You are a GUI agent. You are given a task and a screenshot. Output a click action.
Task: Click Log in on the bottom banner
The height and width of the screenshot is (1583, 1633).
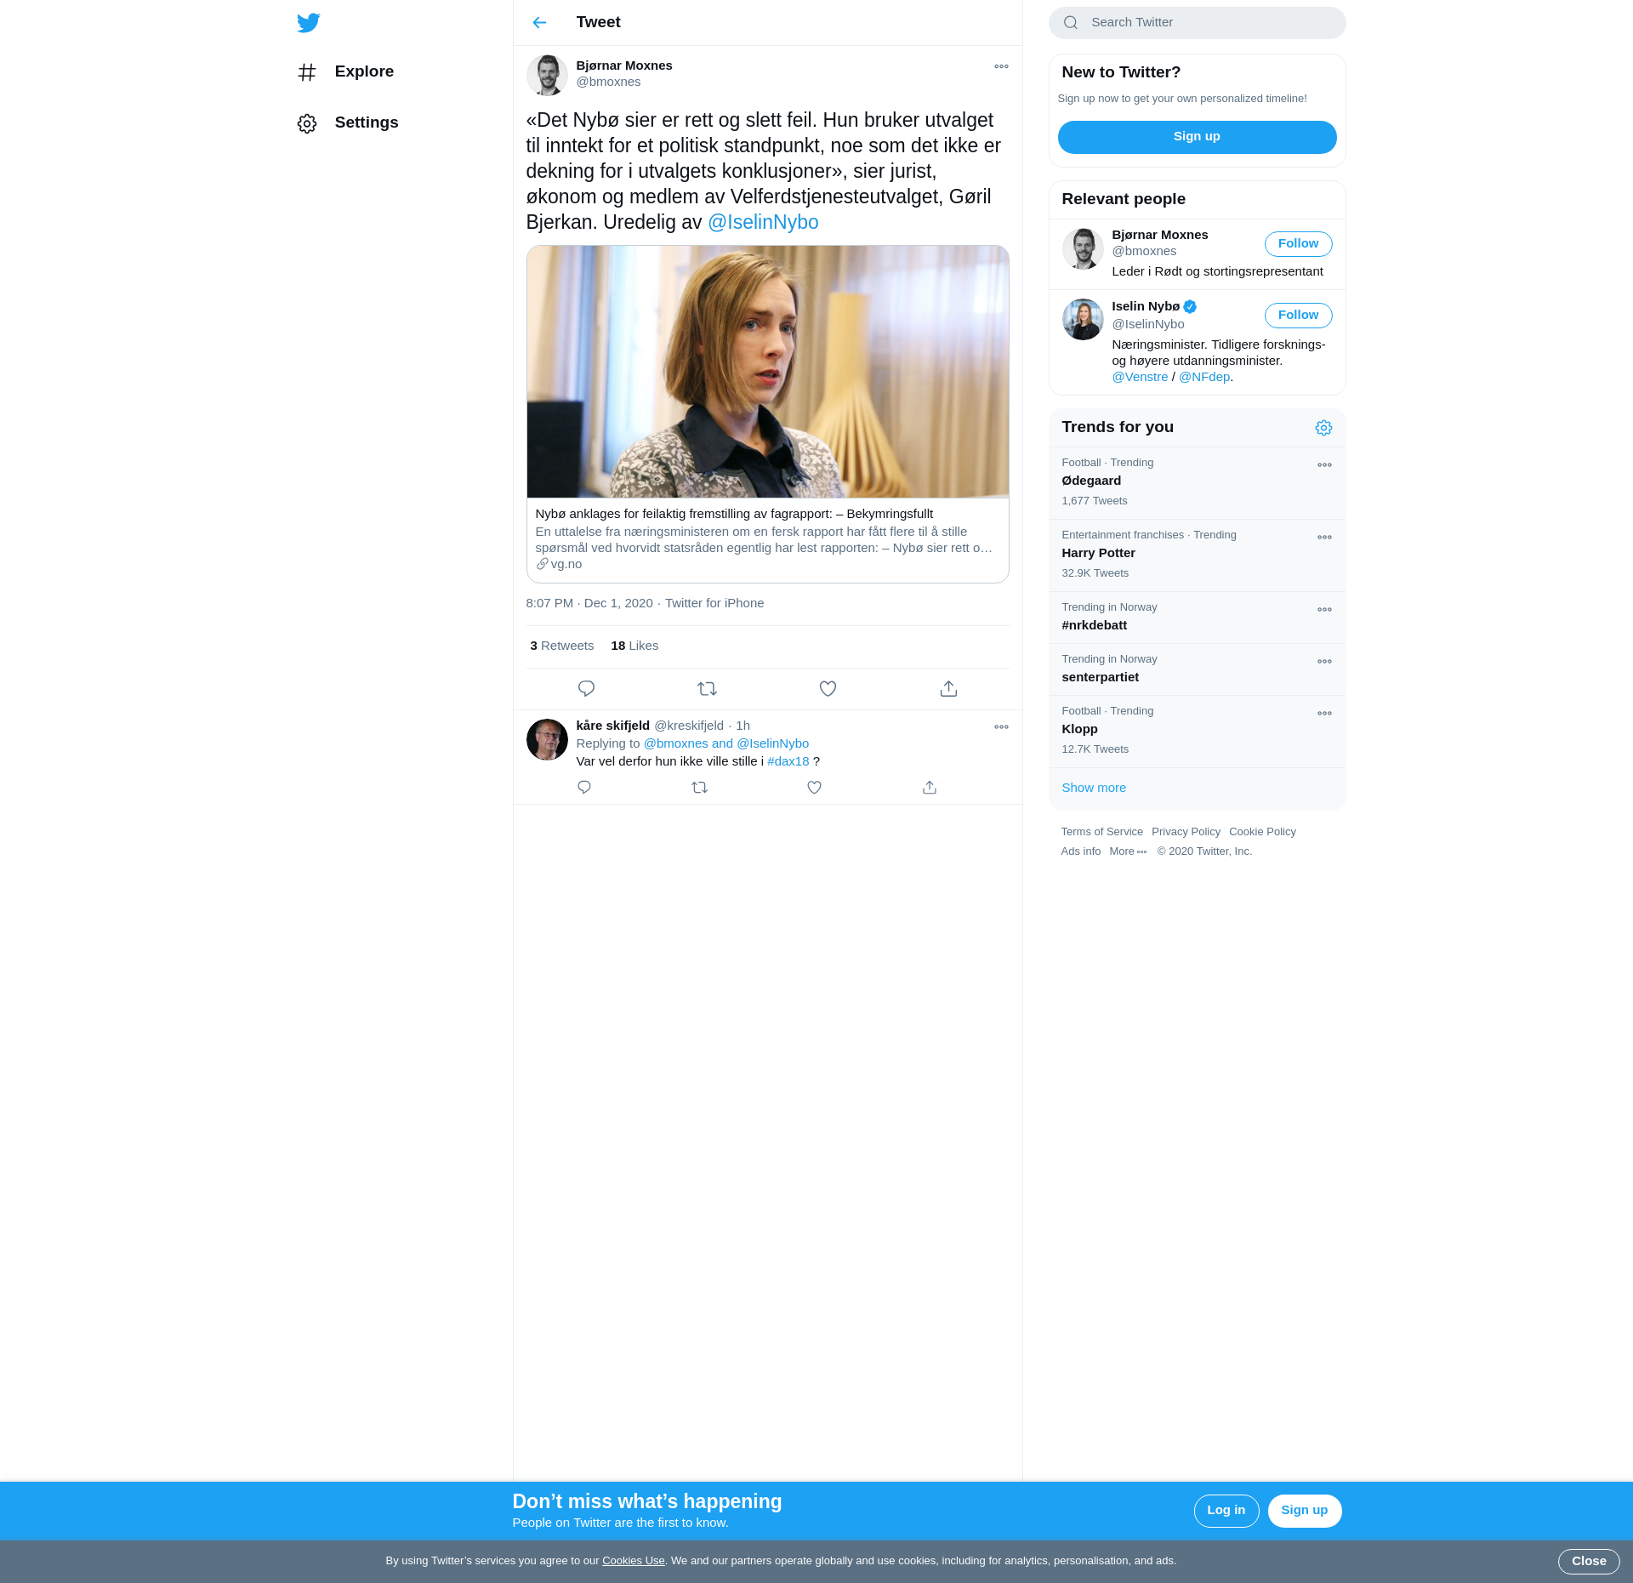click(1226, 1511)
